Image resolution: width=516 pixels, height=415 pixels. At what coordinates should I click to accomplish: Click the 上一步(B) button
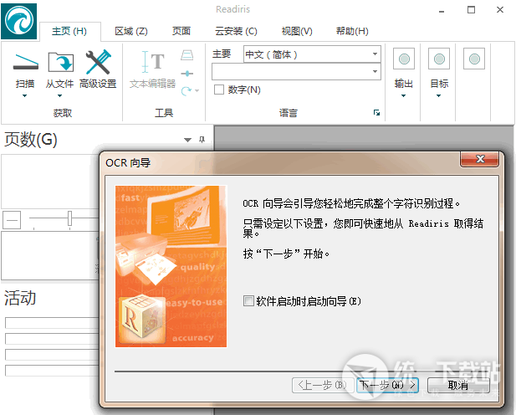(323, 385)
